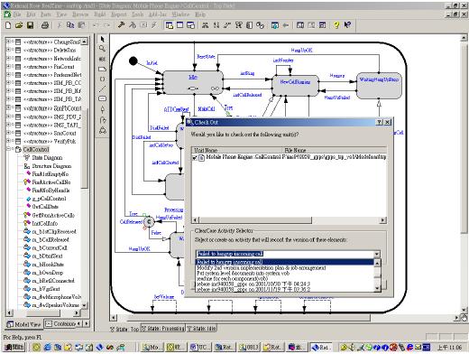Open the Edit menu
The width and height of the screenshot is (469, 354).
(x=31, y=14)
